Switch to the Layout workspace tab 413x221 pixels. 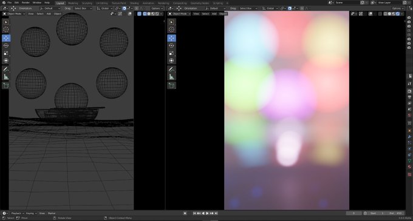60,3
